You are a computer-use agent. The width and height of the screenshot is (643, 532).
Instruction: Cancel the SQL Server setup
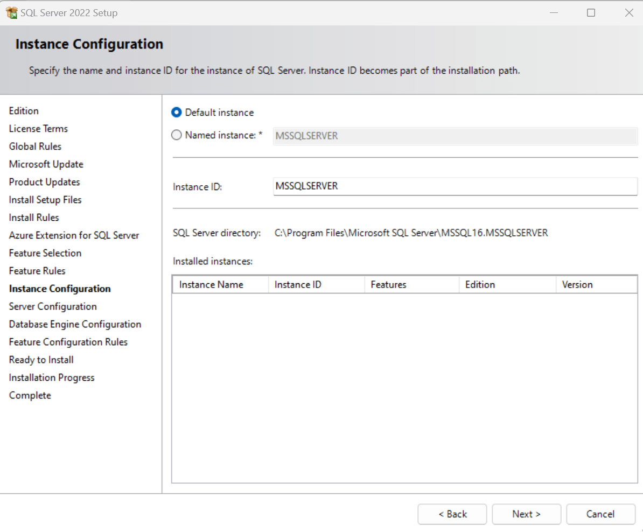pyautogui.click(x=600, y=514)
